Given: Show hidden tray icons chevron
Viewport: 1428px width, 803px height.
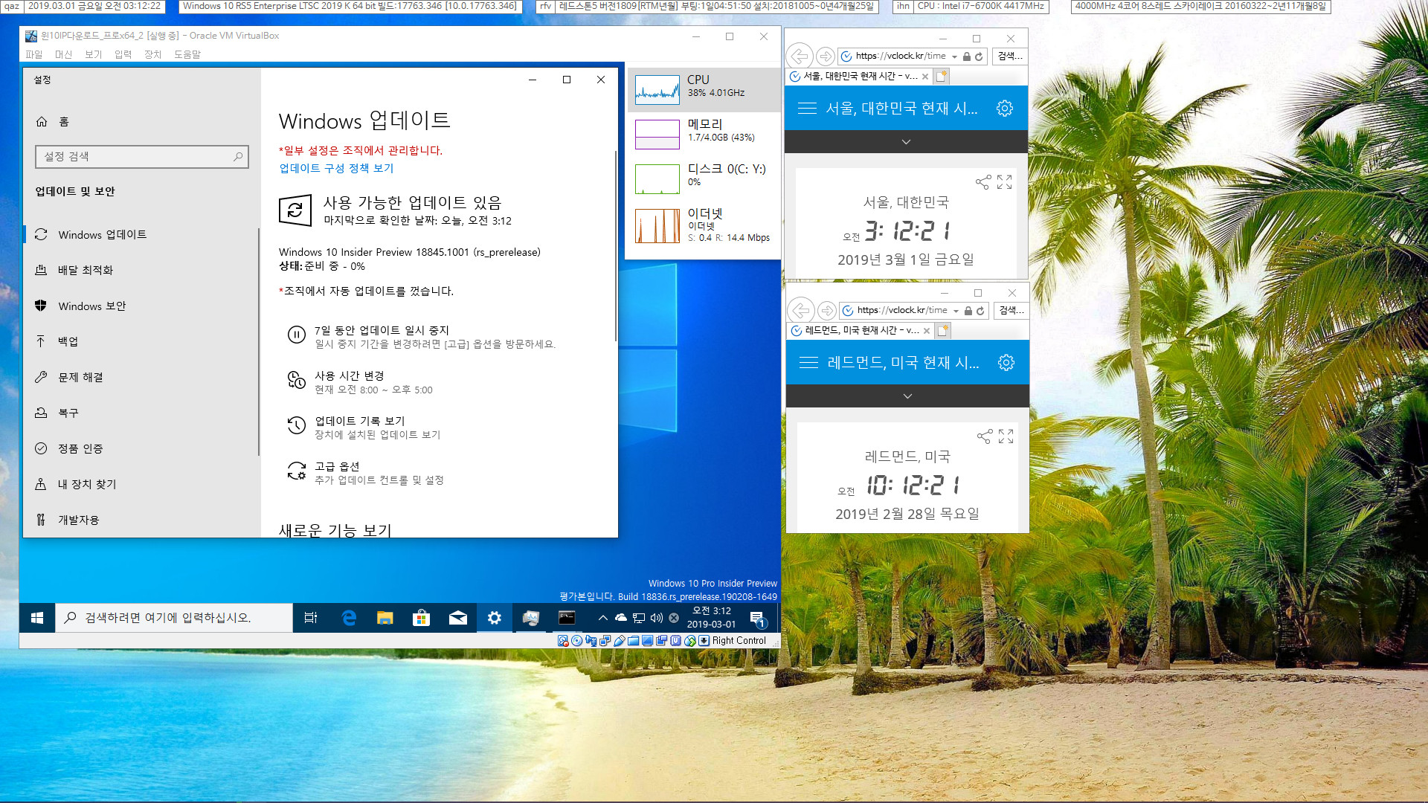Looking at the screenshot, I should (603, 618).
